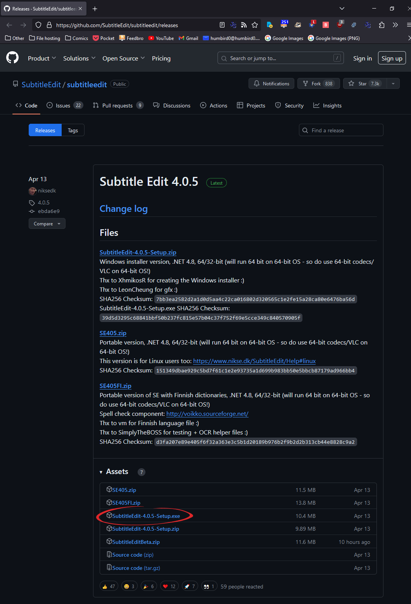Click the RSS feed icon in address bar

[x=243, y=25]
